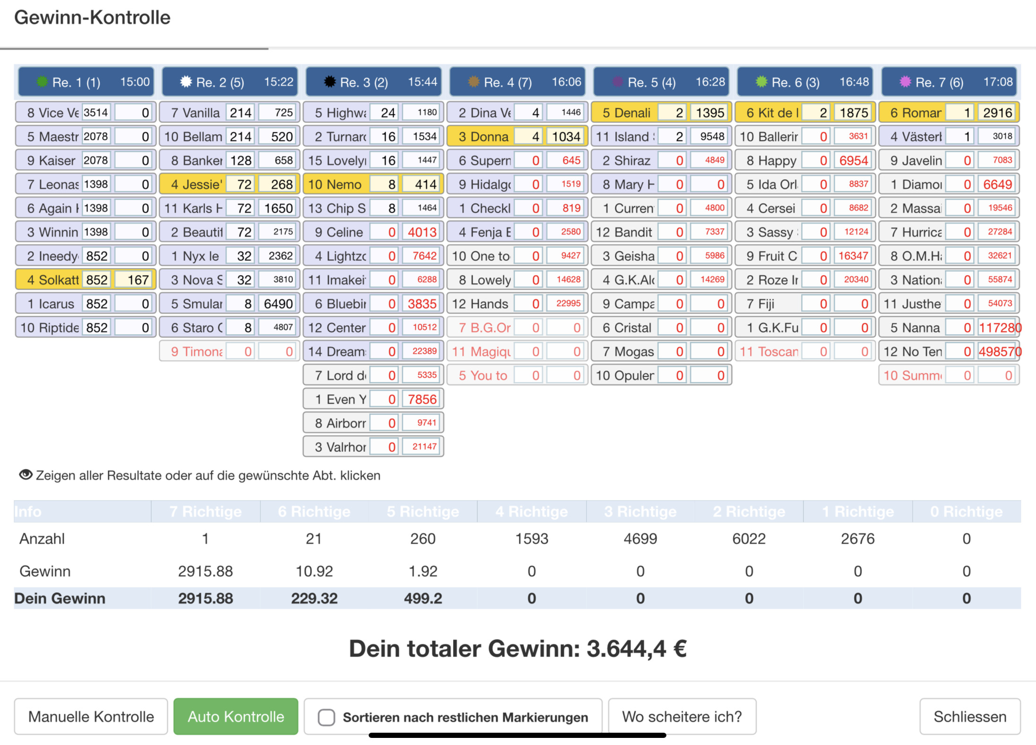
Task: Click the purple circle icon in Re. 5 header
Action: tap(617, 82)
